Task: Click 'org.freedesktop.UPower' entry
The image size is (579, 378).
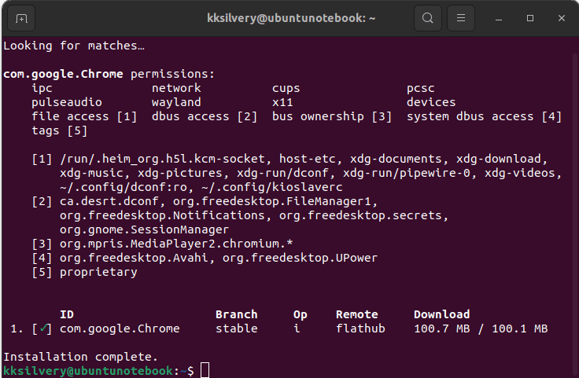Action: [x=301, y=258]
